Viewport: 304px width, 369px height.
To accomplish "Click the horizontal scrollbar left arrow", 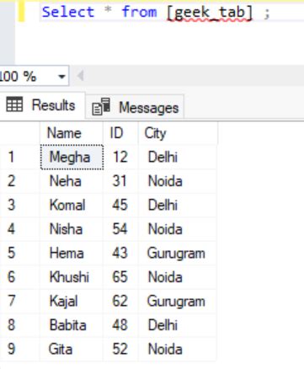I will coord(80,76).
